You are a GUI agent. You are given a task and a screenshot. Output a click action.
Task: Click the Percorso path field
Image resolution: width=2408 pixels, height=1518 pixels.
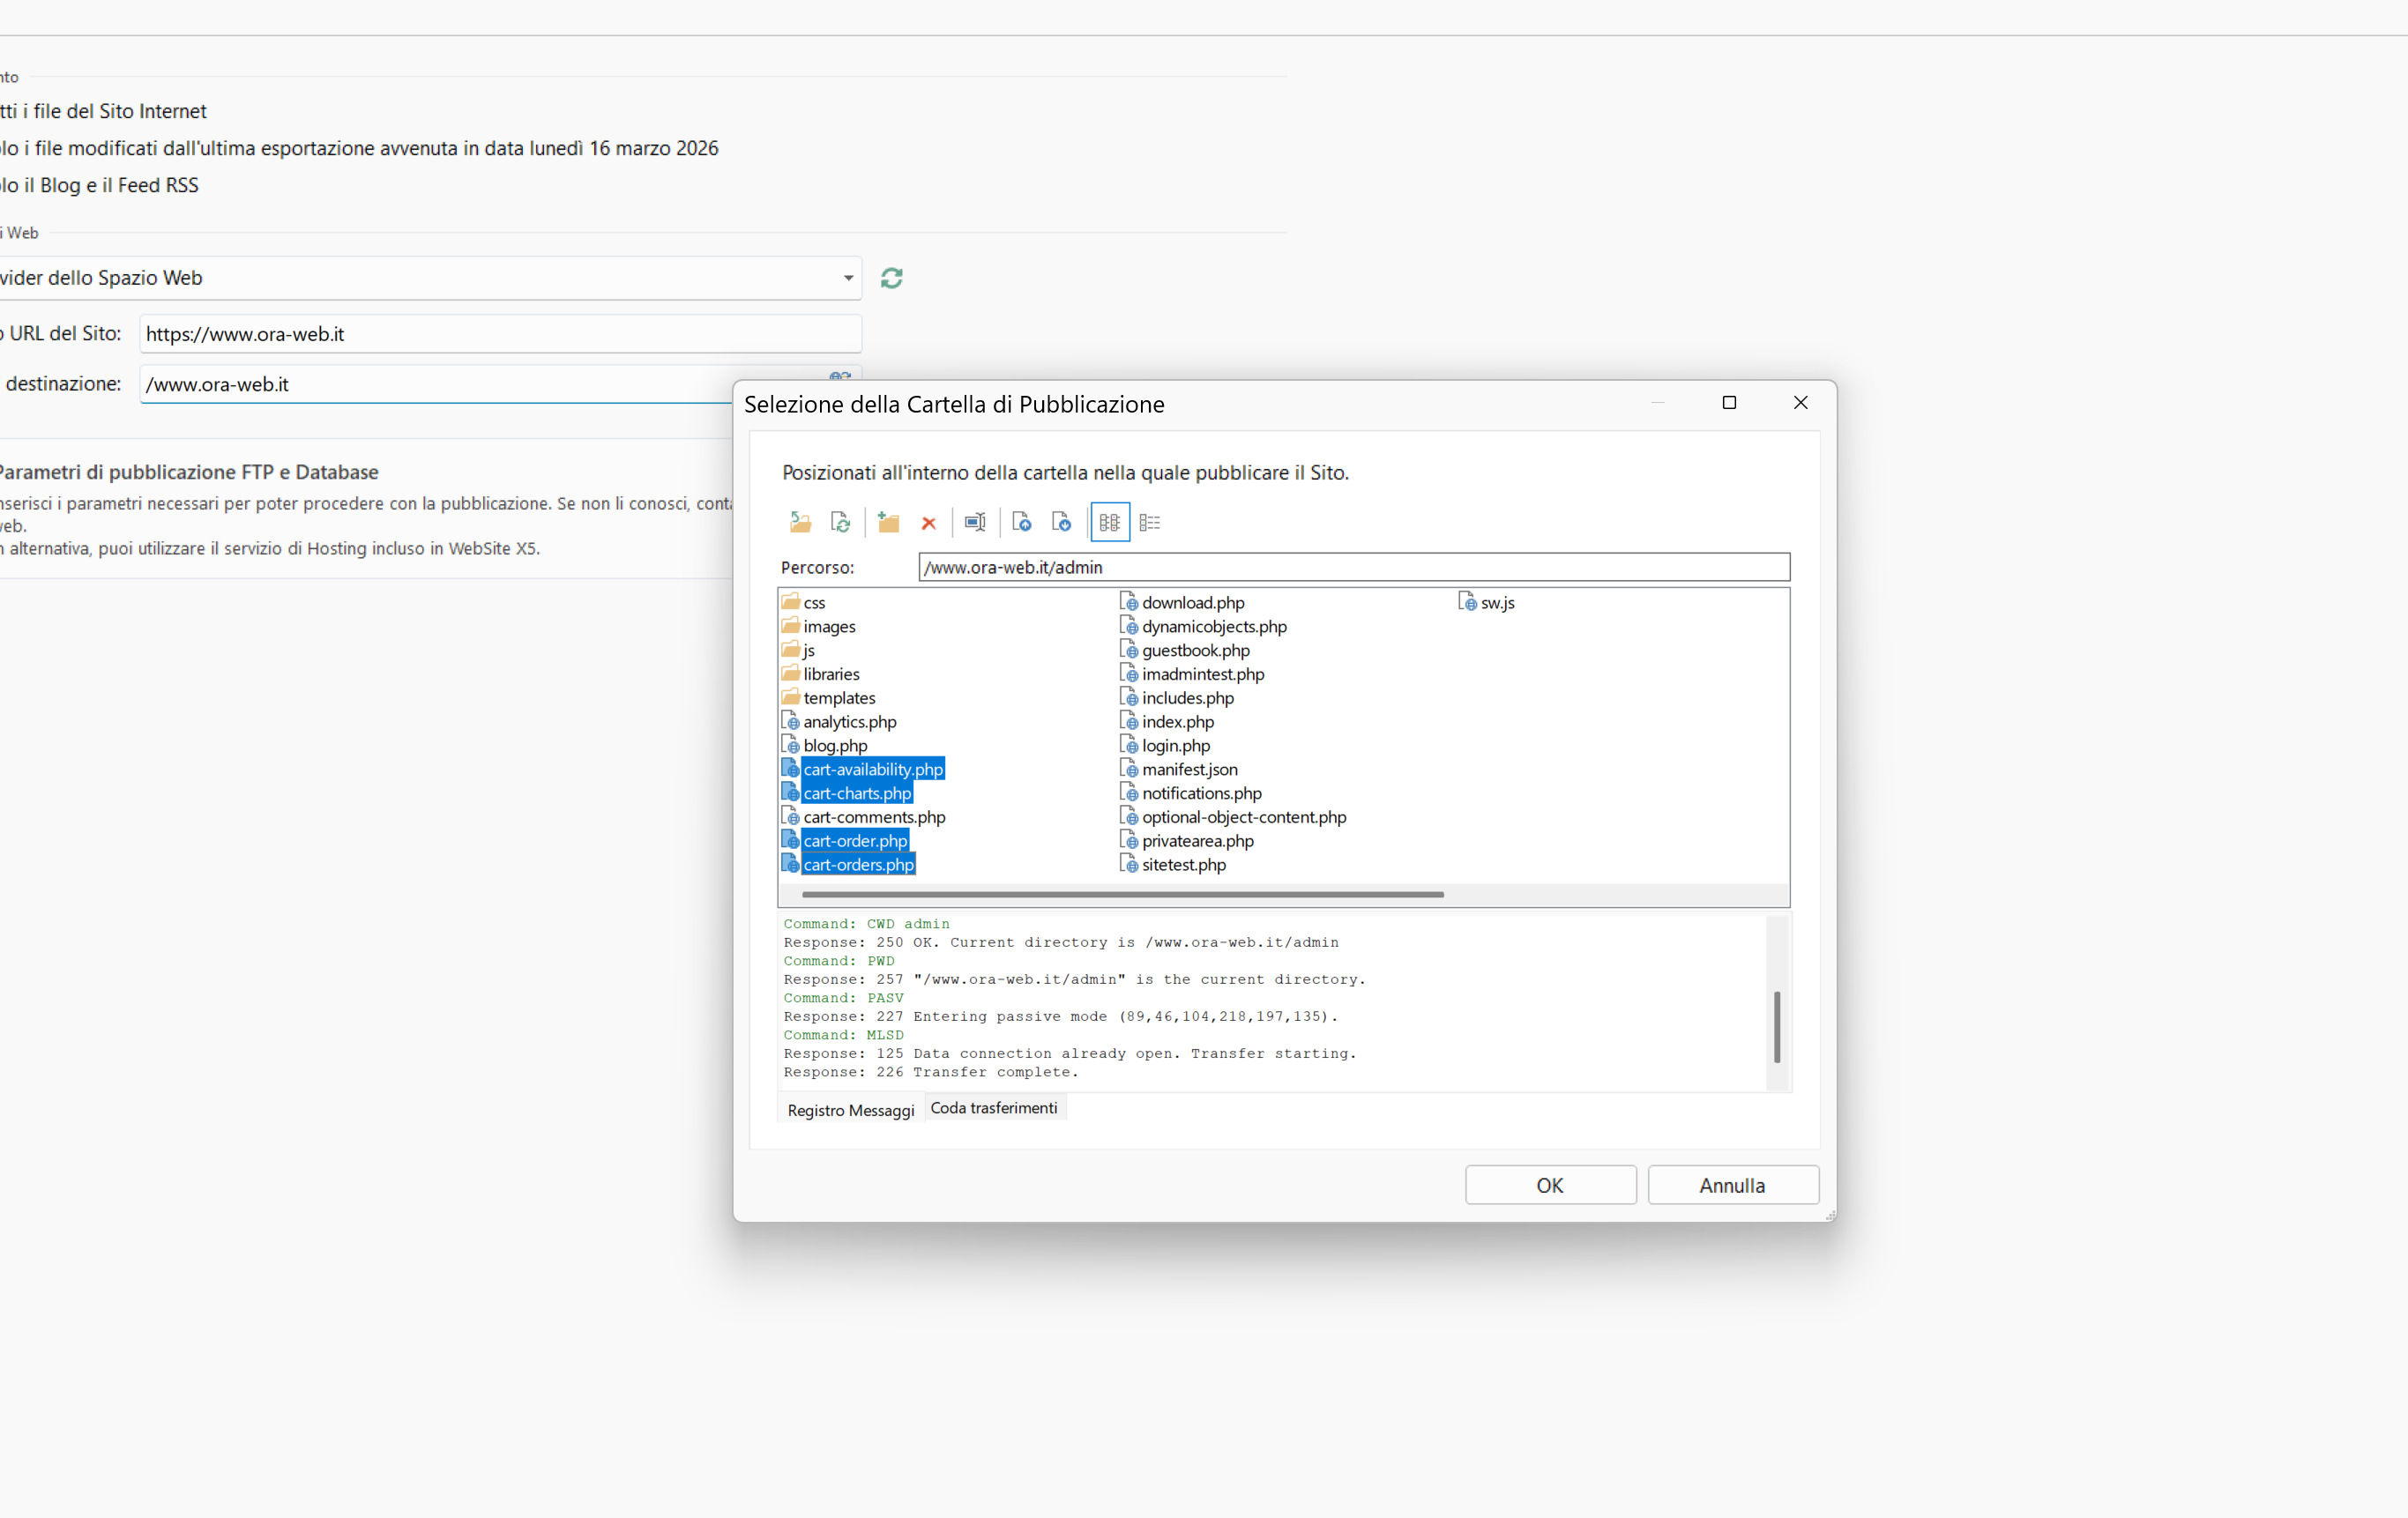(1353, 567)
